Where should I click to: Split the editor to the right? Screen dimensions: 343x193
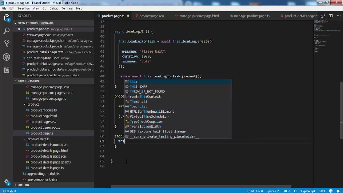(331, 16)
